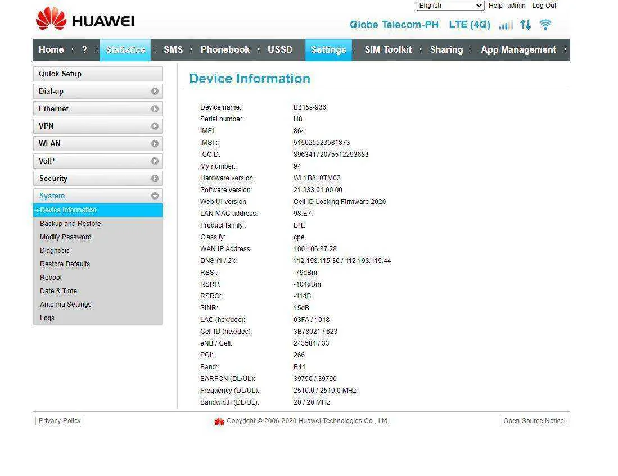Click the System menu header
Screen dimensions: 618x476
(x=98, y=196)
